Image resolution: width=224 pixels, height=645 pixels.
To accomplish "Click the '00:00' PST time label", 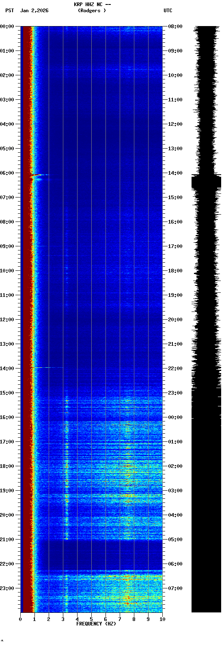I will tap(7, 26).
